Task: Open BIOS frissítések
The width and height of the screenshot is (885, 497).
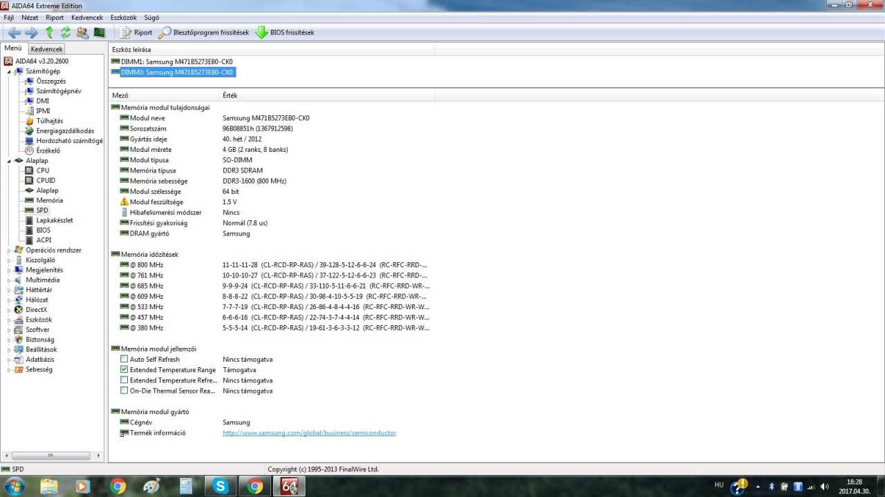Action: [x=285, y=32]
